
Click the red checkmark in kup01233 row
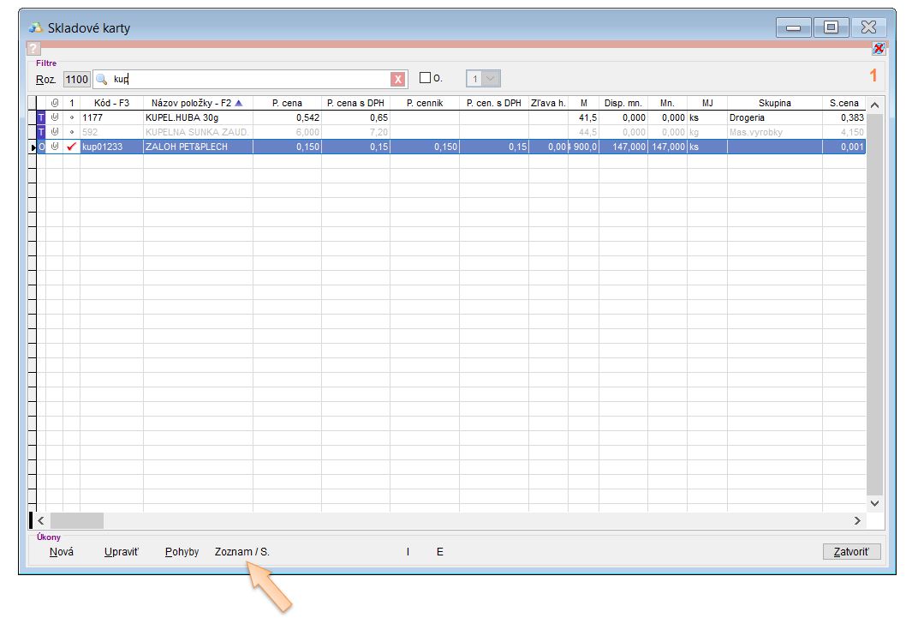pyautogui.click(x=71, y=147)
